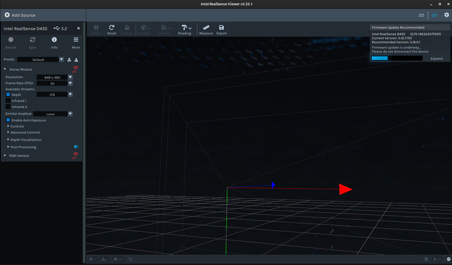
Task: Click the USB 3.2 connection icon
Action: [57, 28]
